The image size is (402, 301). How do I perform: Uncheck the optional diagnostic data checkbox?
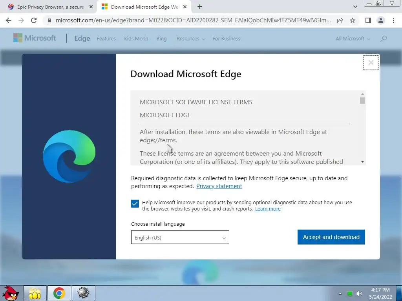pos(135,204)
